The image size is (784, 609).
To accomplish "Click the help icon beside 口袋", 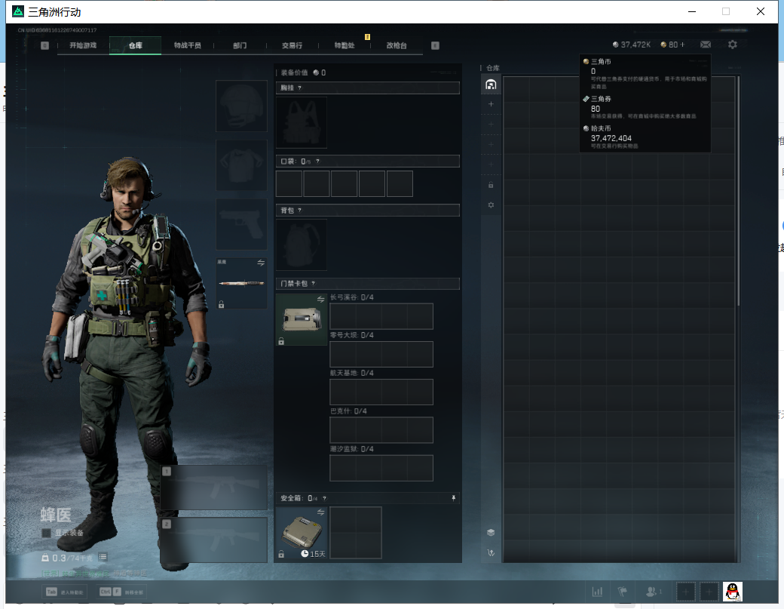I will (x=317, y=161).
